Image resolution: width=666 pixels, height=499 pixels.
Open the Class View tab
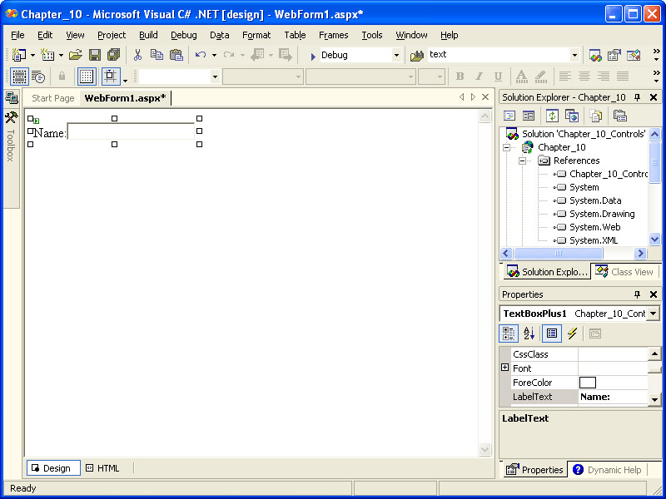624,272
